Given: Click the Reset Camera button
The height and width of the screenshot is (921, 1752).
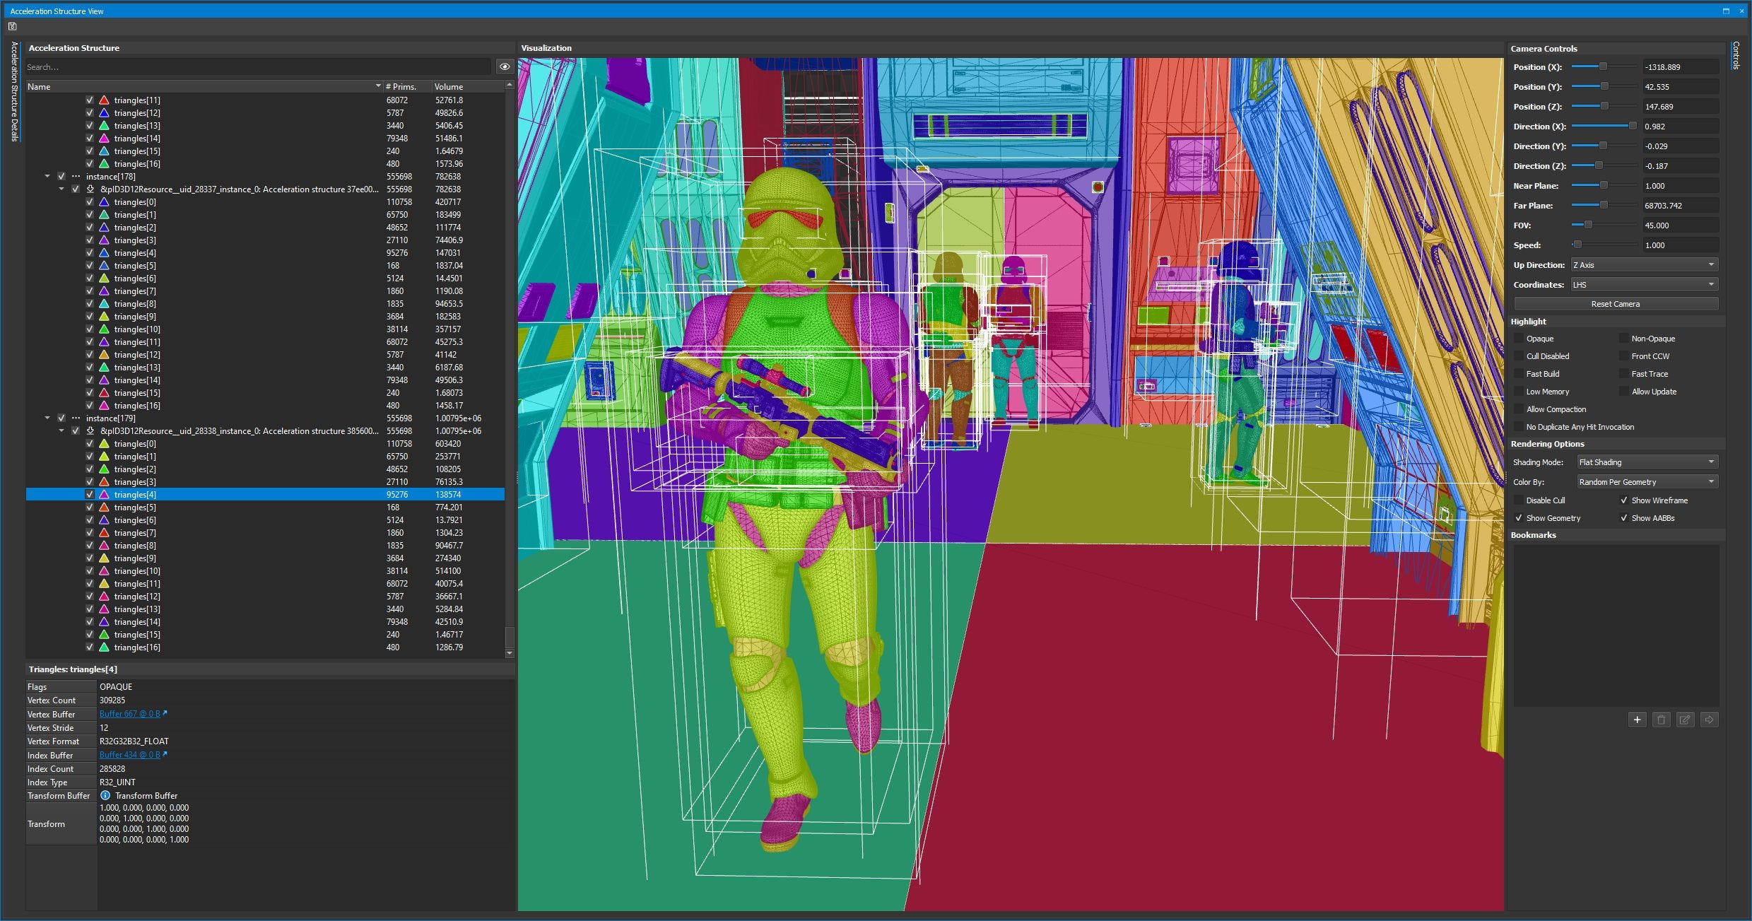Looking at the screenshot, I should coord(1616,304).
